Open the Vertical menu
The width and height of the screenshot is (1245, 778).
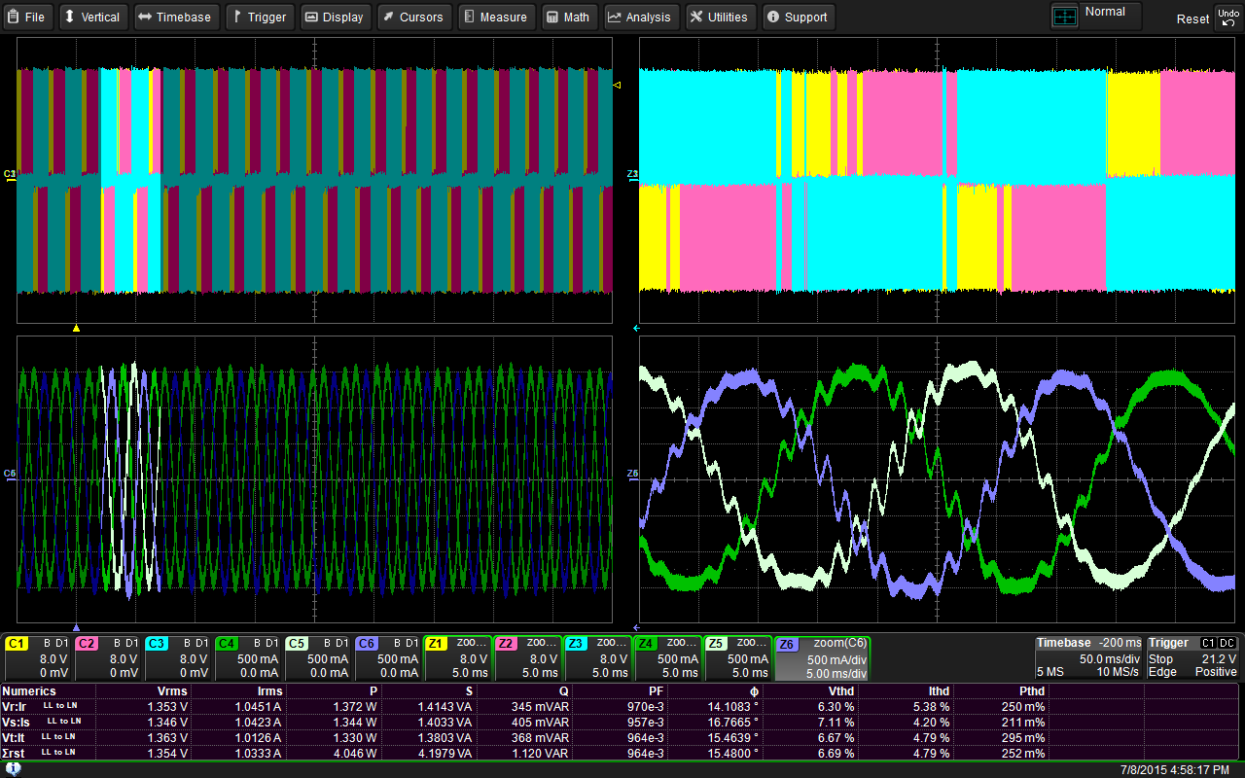tap(93, 17)
